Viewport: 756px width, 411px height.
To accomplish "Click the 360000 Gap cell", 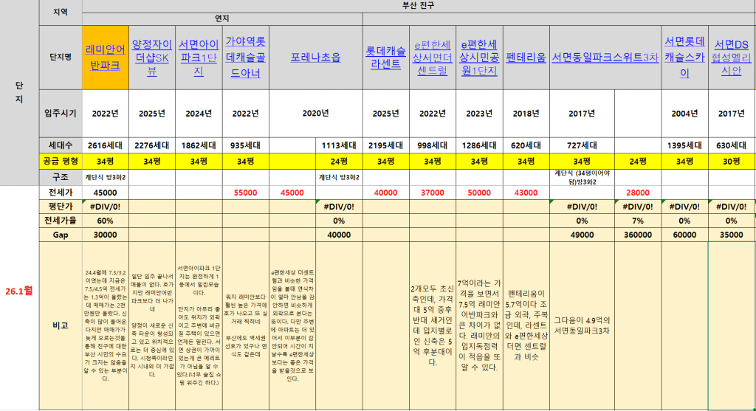I will click(638, 235).
